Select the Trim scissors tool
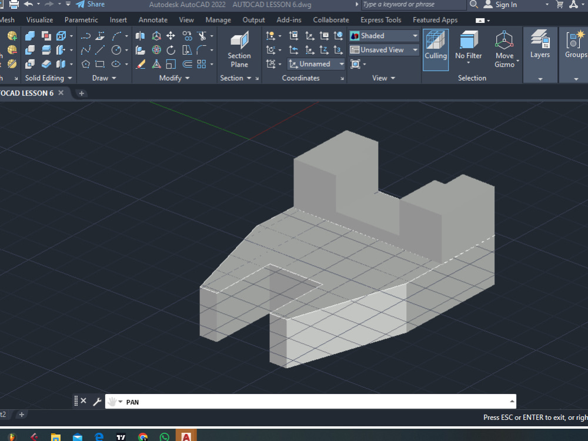Screen dimensions: 588x441 click(x=202, y=36)
